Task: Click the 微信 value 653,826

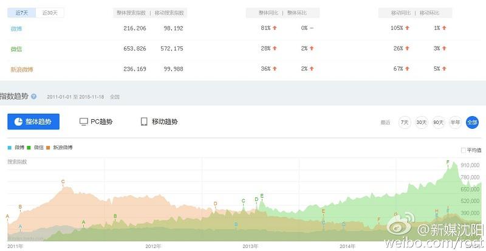Action: pyautogui.click(x=134, y=49)
